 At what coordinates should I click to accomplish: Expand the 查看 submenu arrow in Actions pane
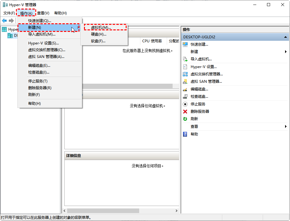pyautogui.click(x=286, y=127)
